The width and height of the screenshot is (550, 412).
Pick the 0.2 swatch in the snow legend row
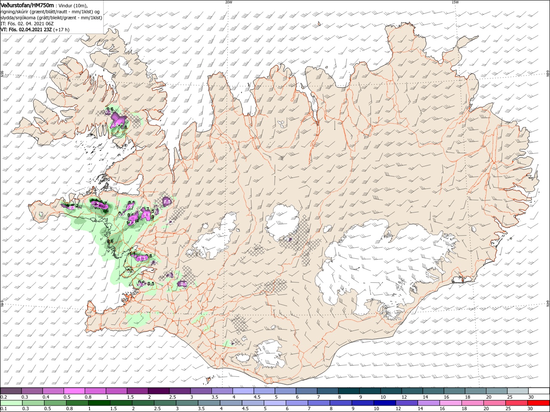point(11,391)
